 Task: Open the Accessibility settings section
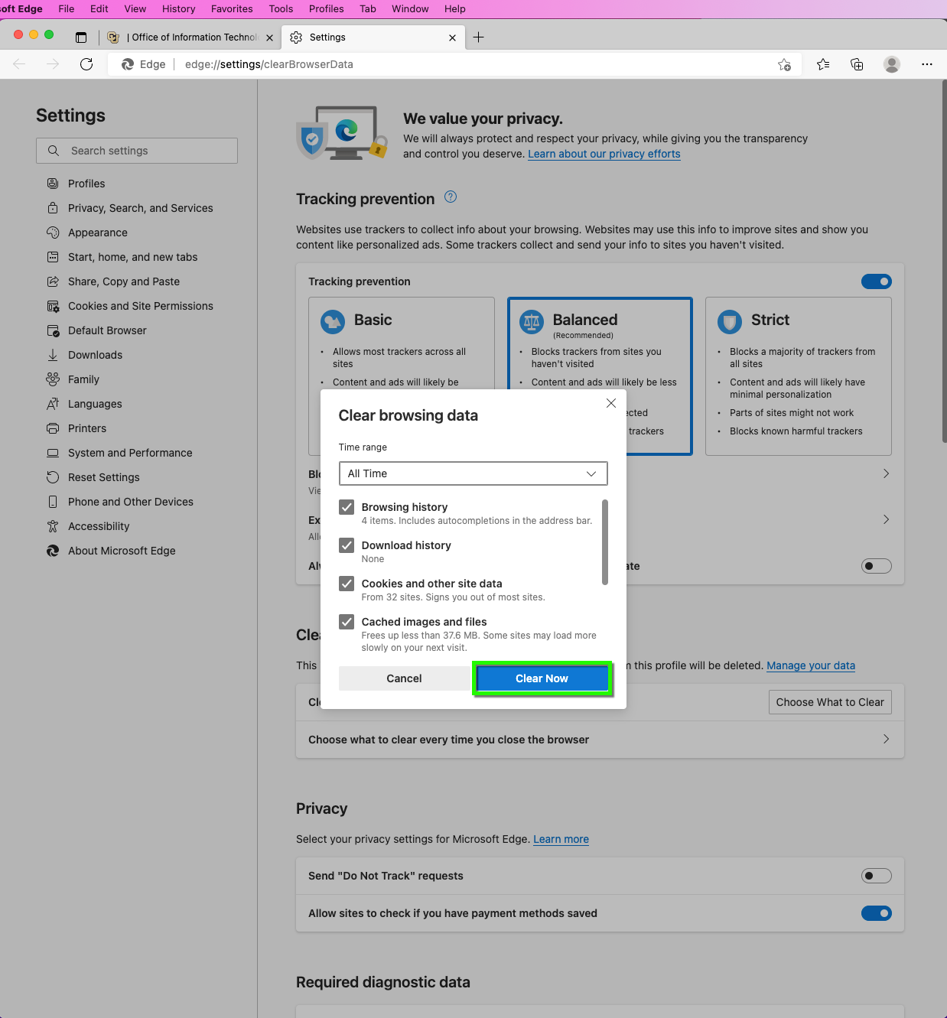coord(98,525)
